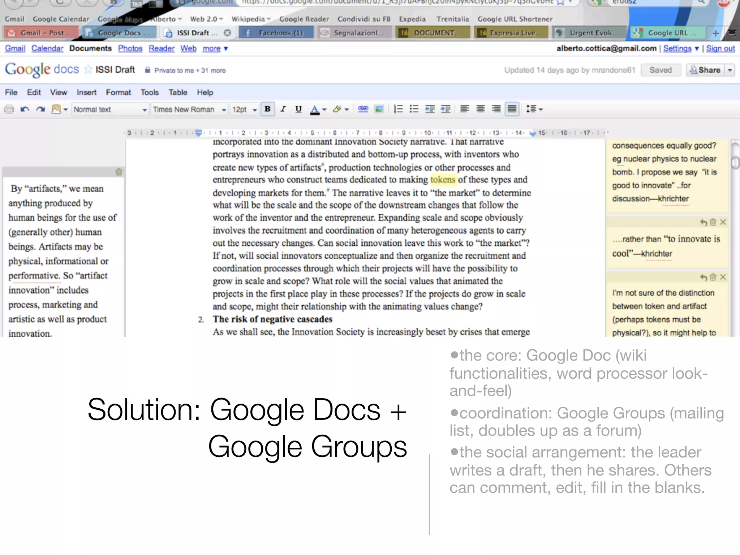Select center align
The width and height of the screenshot is (740, 555).
480,109
